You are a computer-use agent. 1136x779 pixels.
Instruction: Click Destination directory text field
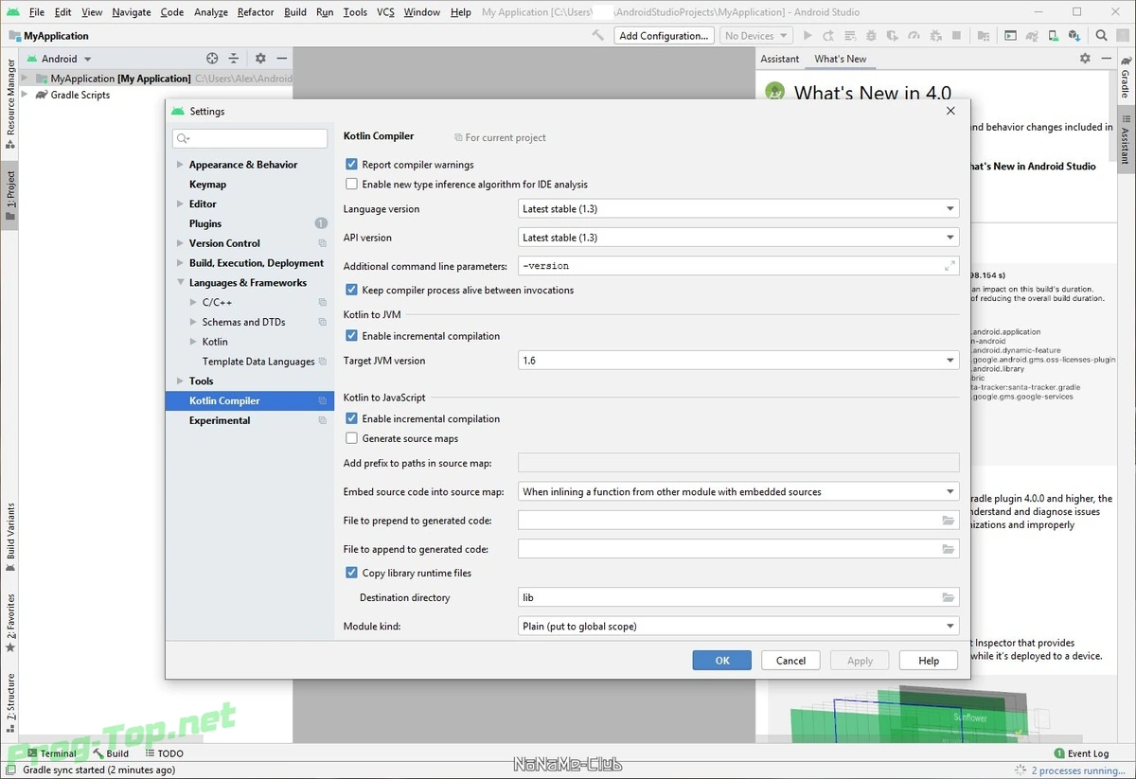coord(738,597)
